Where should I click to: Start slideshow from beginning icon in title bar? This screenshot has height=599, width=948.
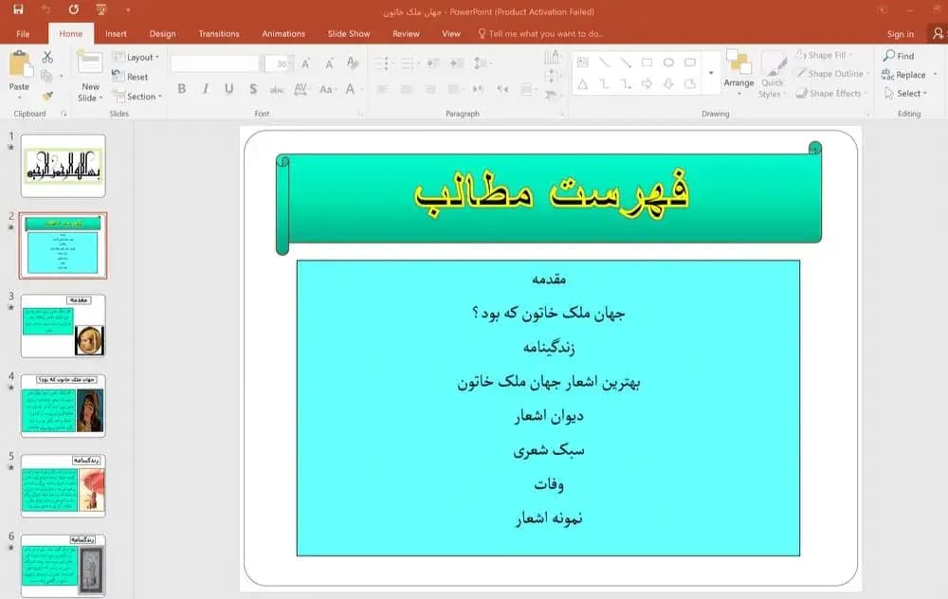pyautogui.click(x=101, y=9)
